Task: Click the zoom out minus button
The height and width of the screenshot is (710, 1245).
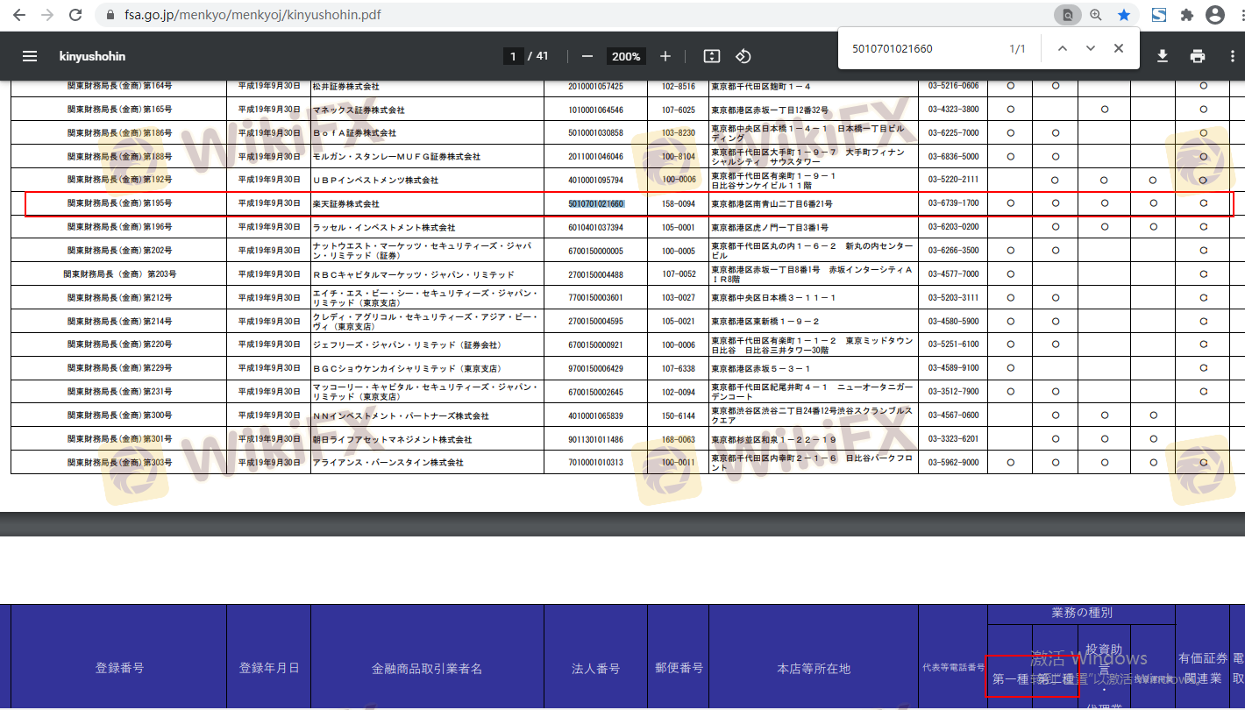Action: pos(587,56)
